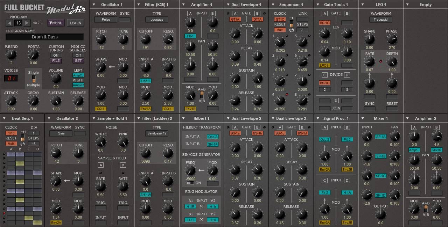Click the Sample + Hold WHITE noise knob
This screenshot has height=227, width=448.
pos(101,142)
